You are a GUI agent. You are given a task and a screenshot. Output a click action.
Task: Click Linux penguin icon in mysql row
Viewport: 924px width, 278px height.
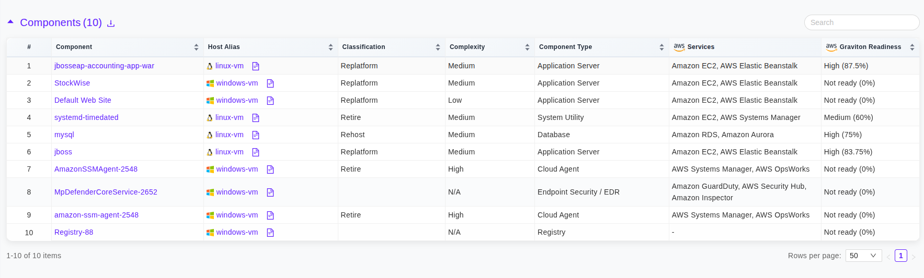(x=210, y=135)
